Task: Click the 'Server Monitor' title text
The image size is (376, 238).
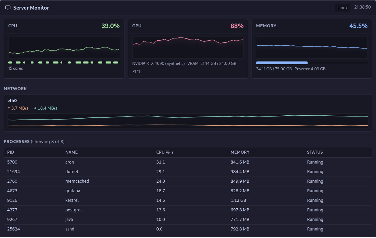Action: click(31, 8)
